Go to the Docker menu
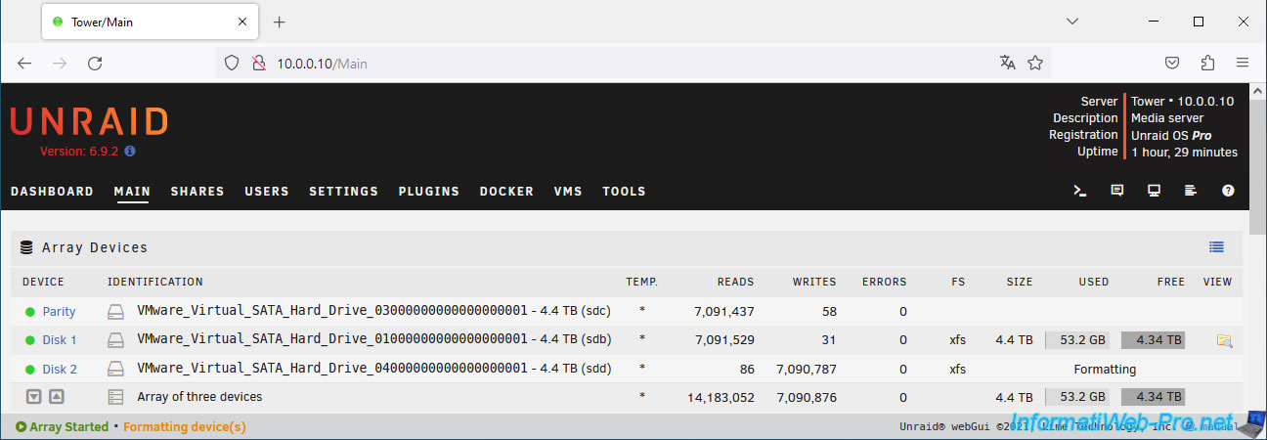Viewport: 1267px width, 440px height. click(506, 192)
